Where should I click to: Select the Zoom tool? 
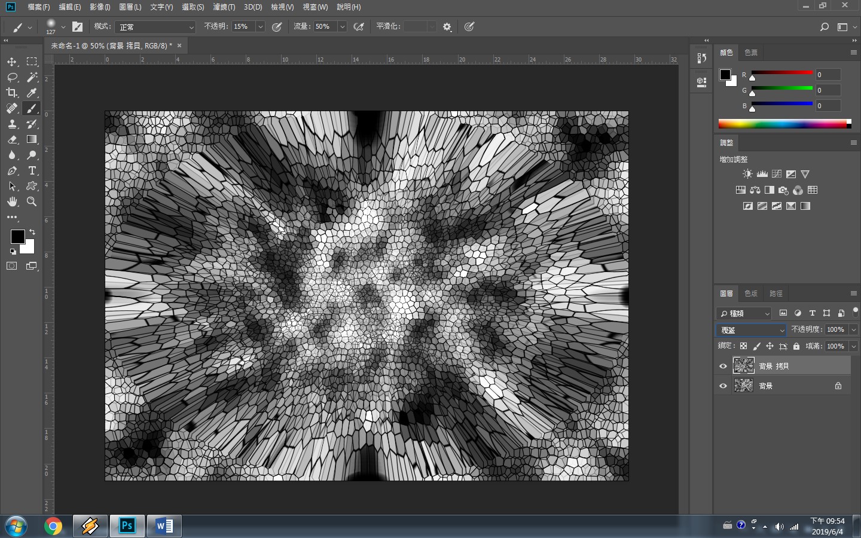tap(32, 201)
